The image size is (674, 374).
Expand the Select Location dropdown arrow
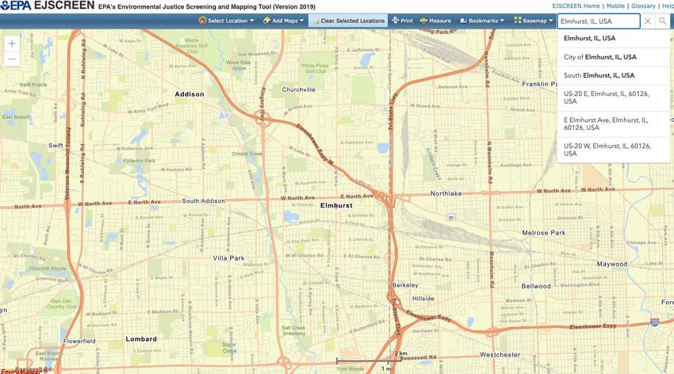(252, 21)
